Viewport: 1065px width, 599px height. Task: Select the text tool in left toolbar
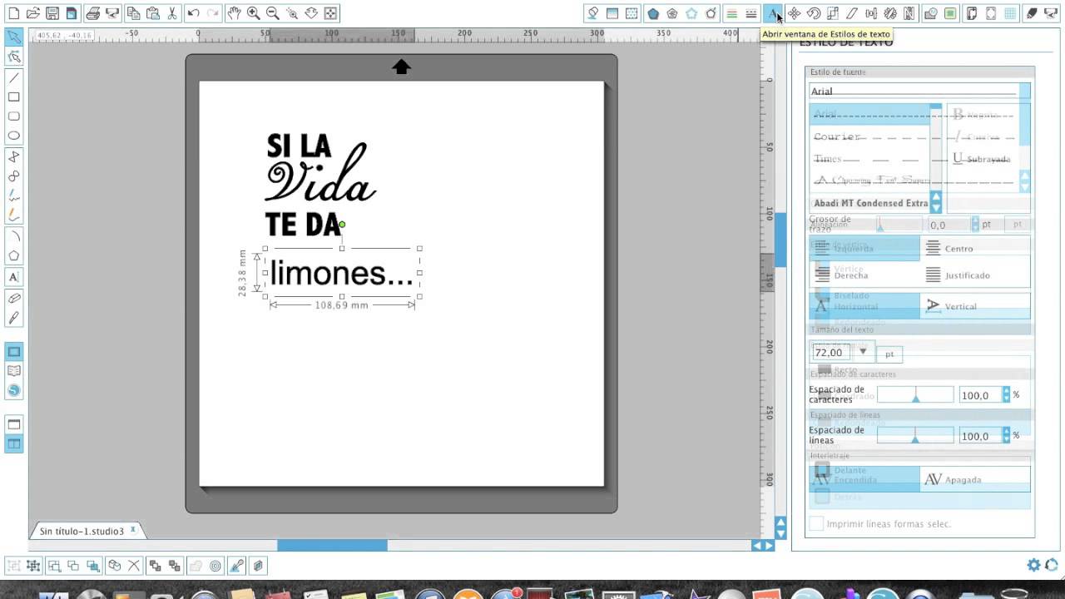[x=14, y=277]
